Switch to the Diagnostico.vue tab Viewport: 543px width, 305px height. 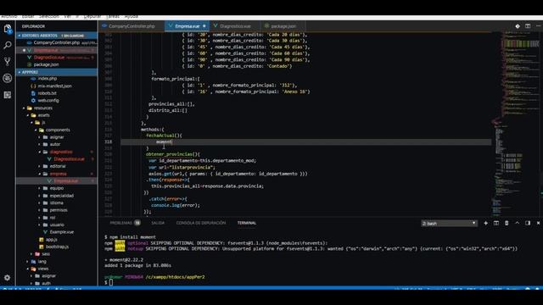point(235,26)
